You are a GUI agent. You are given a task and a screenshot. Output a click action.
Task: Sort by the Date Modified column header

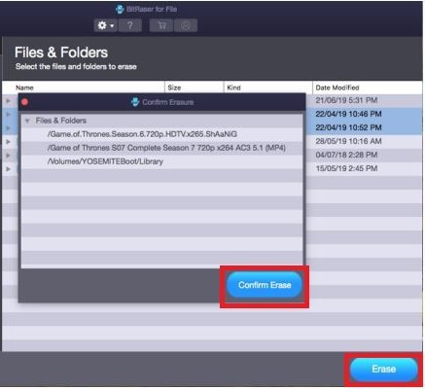(x=337, y=88)
